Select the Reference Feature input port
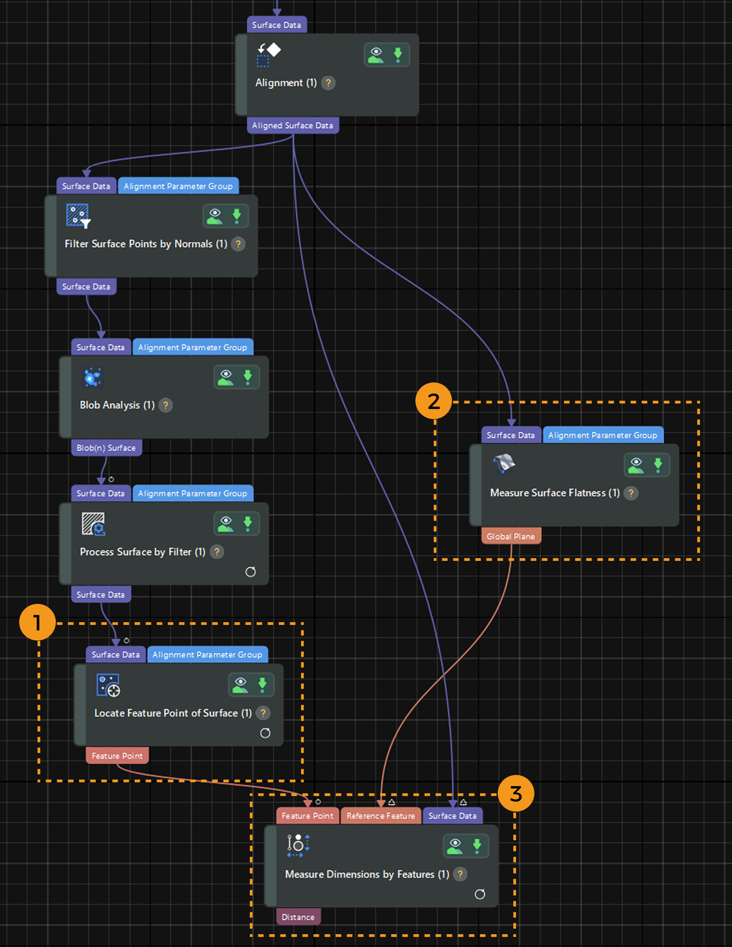This screenshot has height=947, width=732. [x=380, y=816]
